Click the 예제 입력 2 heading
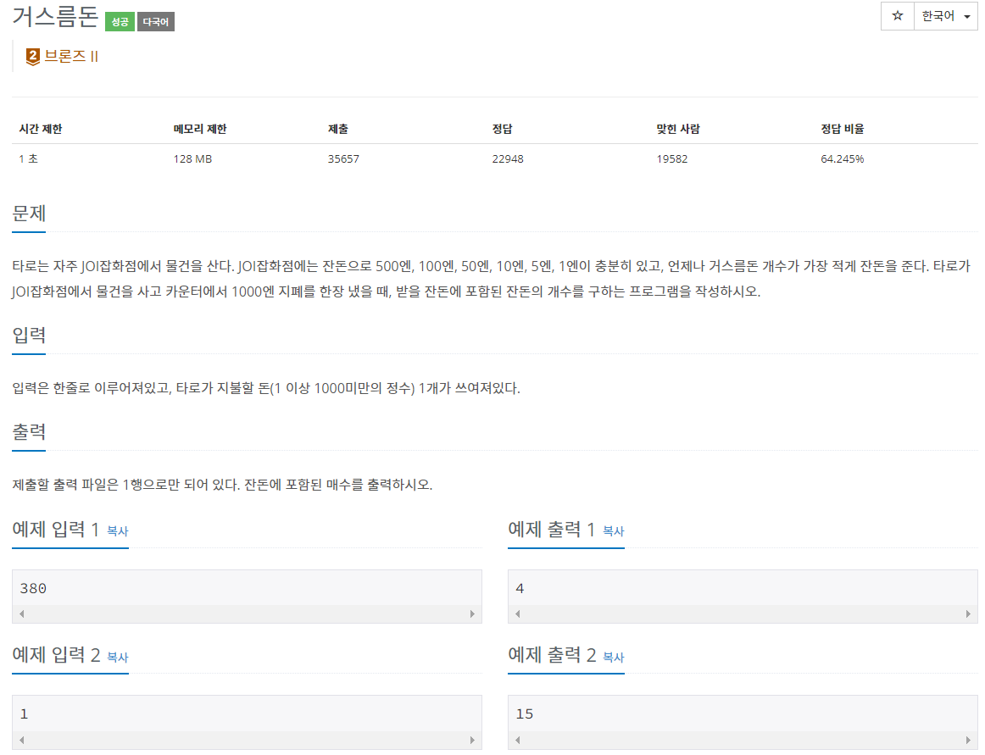Screen dimensions: 985x755 (x=57, y=655)
